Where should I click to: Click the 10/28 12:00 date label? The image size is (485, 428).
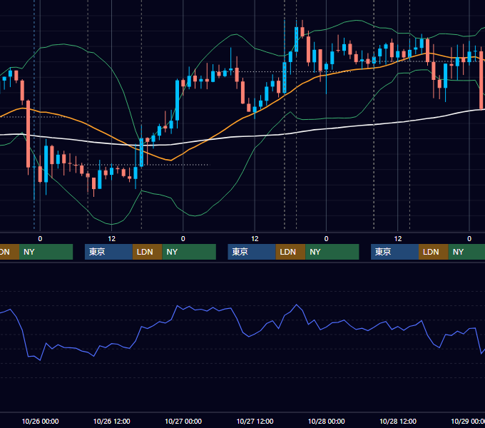pyautogui.click(x=398, y=421)
